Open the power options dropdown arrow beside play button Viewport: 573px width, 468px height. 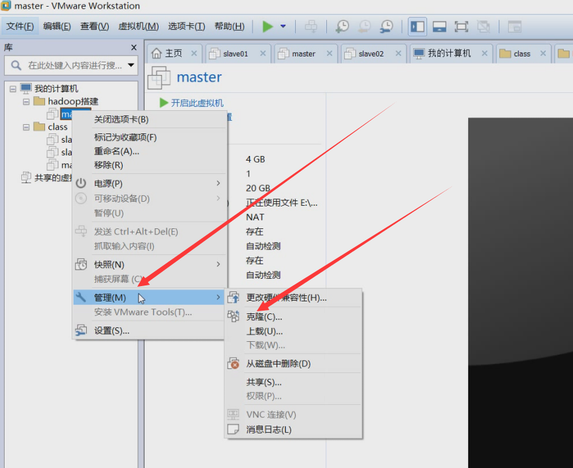283,27
